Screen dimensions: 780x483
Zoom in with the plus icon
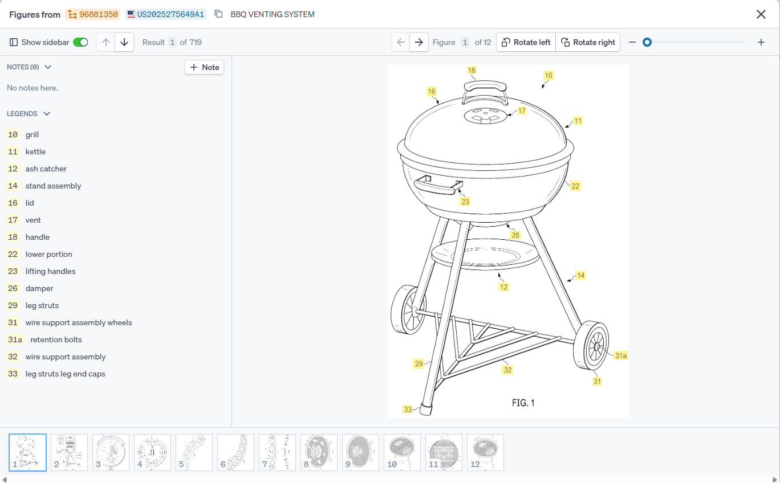(761, 42)
